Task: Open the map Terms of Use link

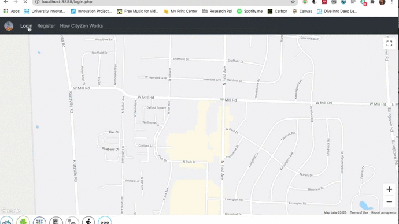Action: click(359, 212)
